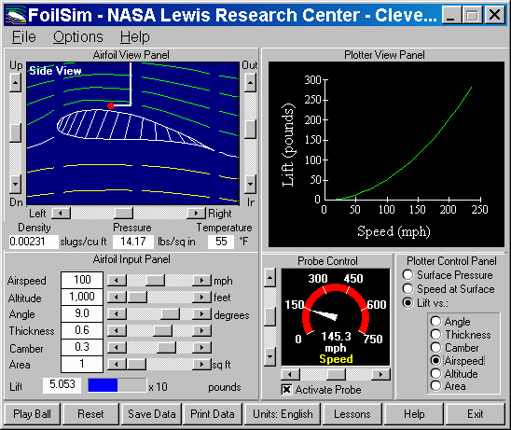Image resolution: width=511 pixels, height=430 pixels.
Task: Move probe right with Probe Control right arrow
Action: [x=380, y=375]
